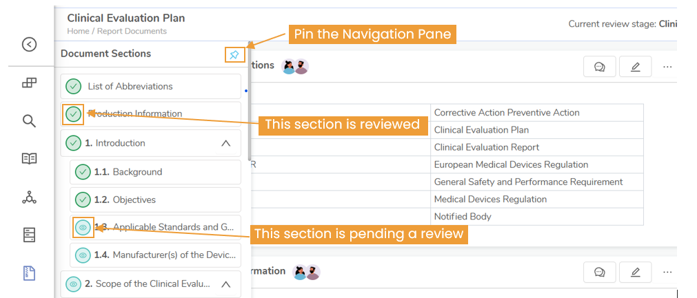Collapse the 2. Scope of Clinical Evaluation section

226,284
